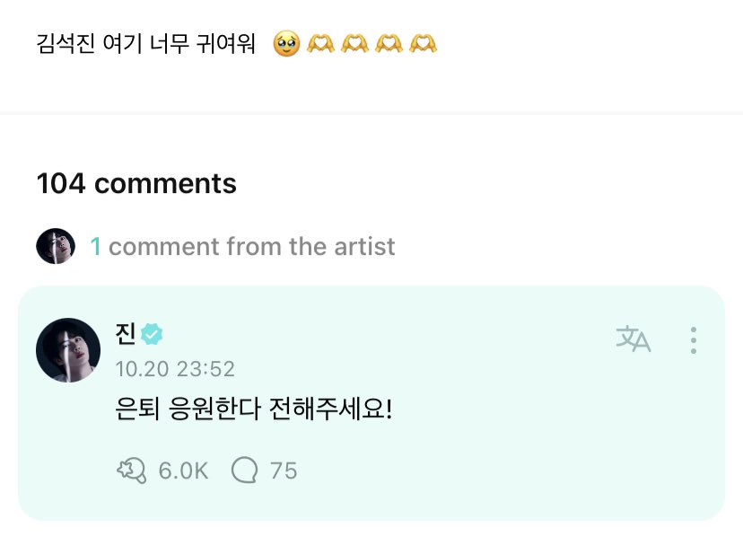743x545 pixels.
Task: Click the post text '김석진 여기 너무 귀여워'
Action: pos(145,43)
